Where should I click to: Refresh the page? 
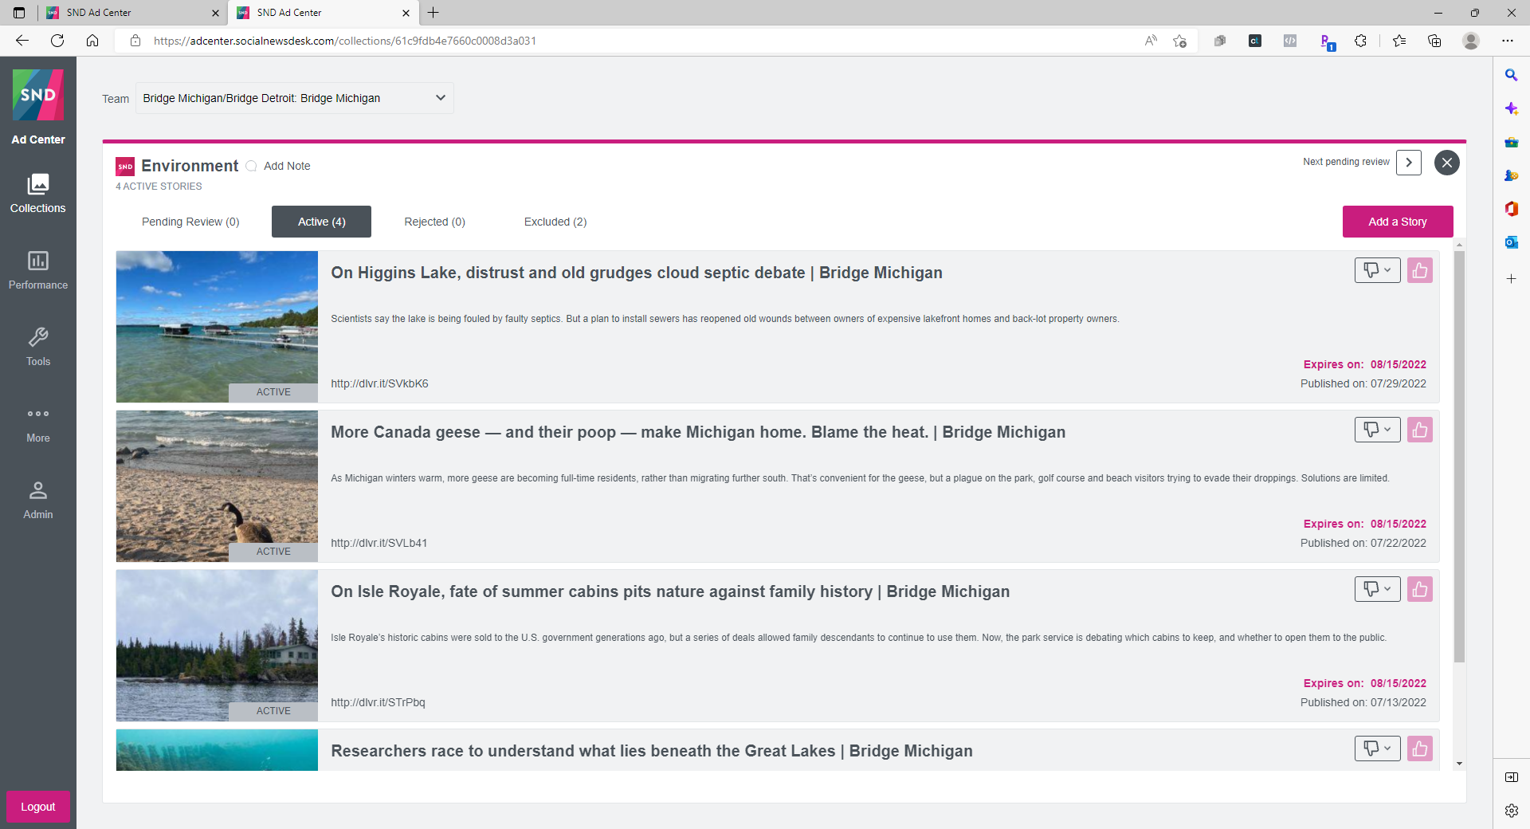point(57,41)
